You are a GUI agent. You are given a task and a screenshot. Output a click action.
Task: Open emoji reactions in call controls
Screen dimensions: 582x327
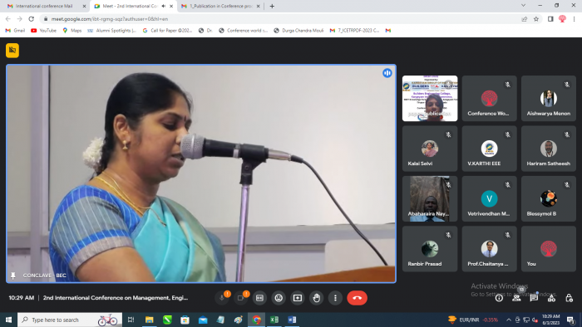279,298
